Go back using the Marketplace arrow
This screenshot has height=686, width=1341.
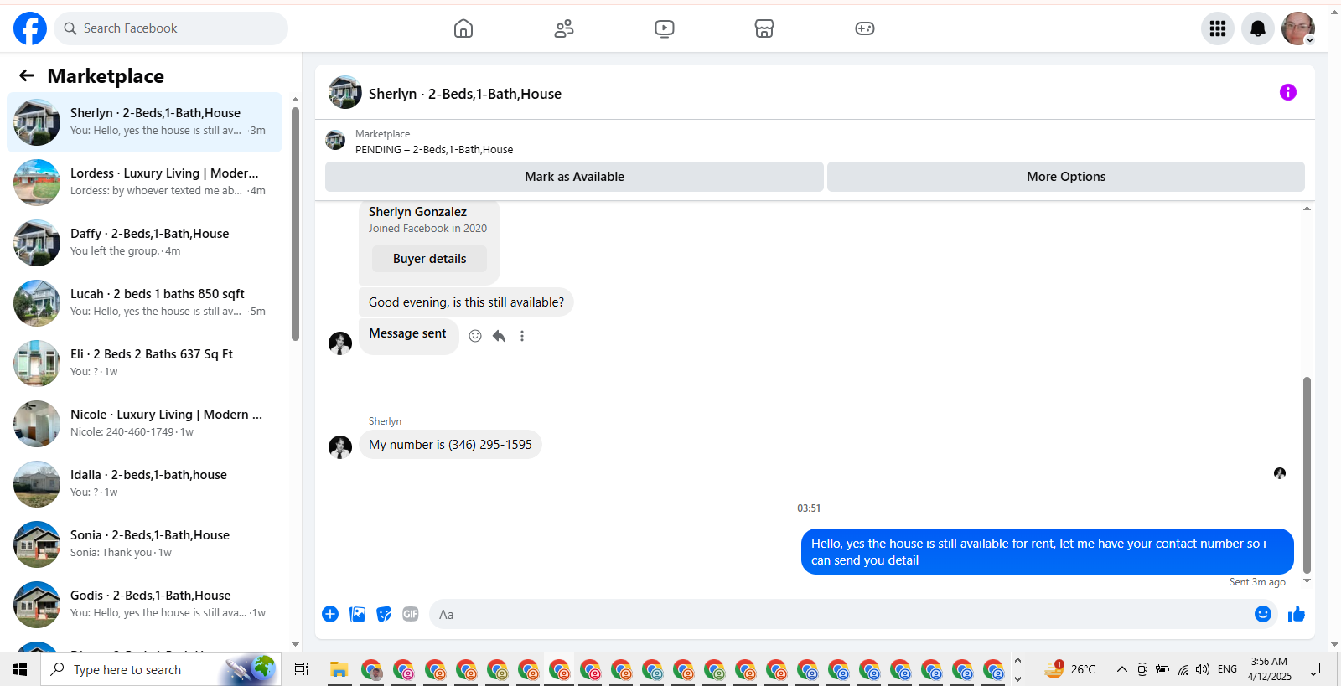click(27, 76)
